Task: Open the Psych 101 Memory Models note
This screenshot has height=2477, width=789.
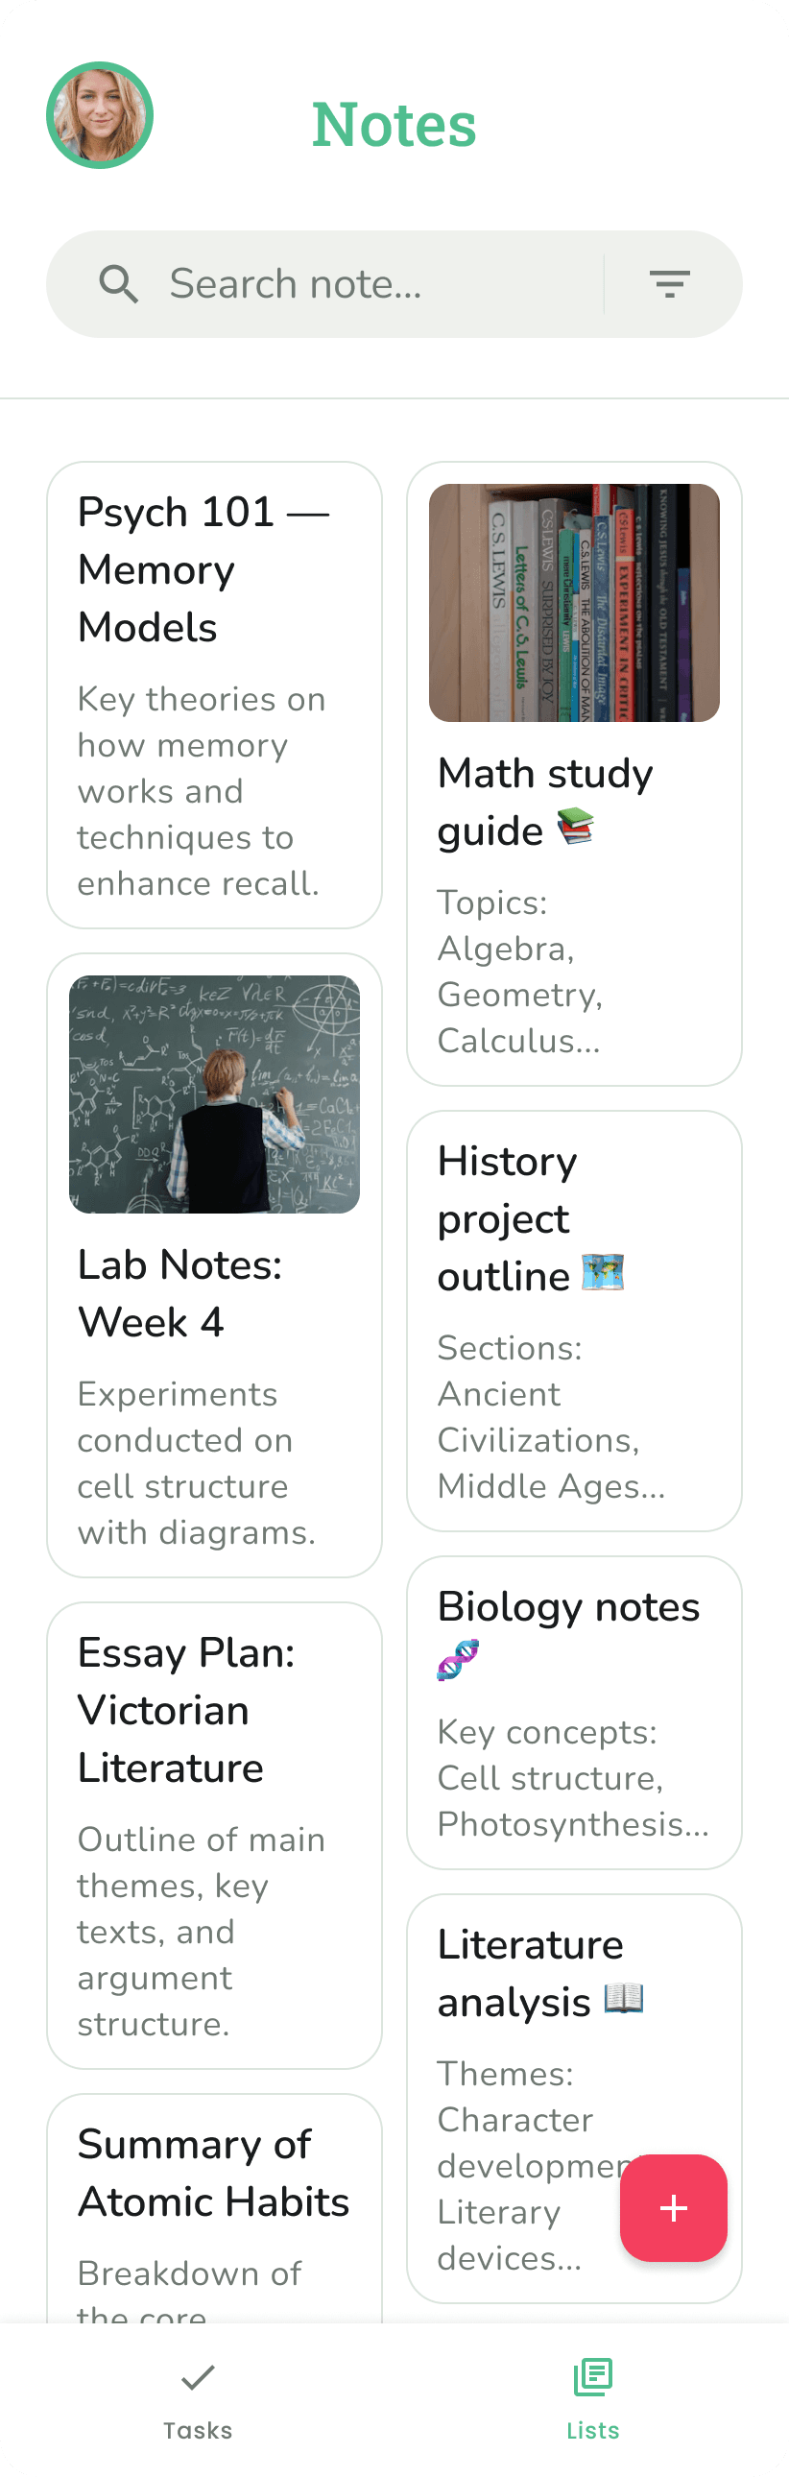Action: coord(214,694)
